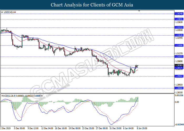Select the 1.30171 price level tag
Screen dimensions: 184x131
click(x=179, y=68)
